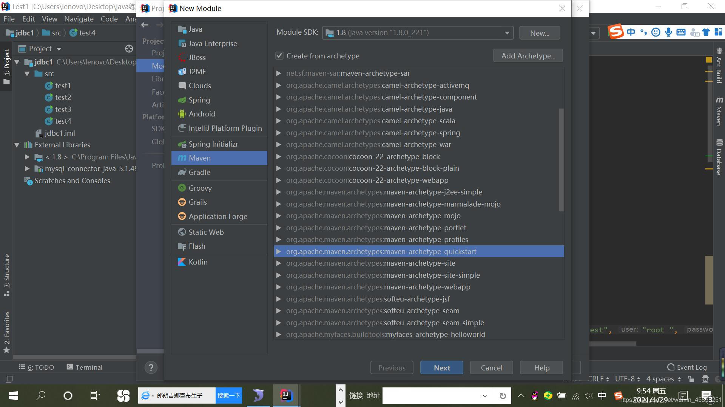This screenshot has width=725, height=407.
Task: Collapse External Libraries node
Action: click(17, 145)
